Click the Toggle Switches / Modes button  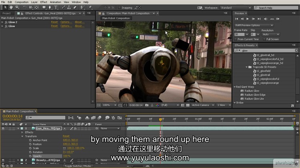(78, 166)
